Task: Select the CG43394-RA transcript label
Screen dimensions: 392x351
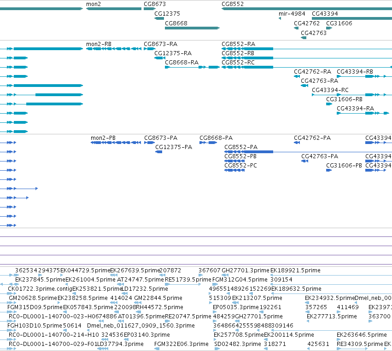Action: (x=355, y=109)
